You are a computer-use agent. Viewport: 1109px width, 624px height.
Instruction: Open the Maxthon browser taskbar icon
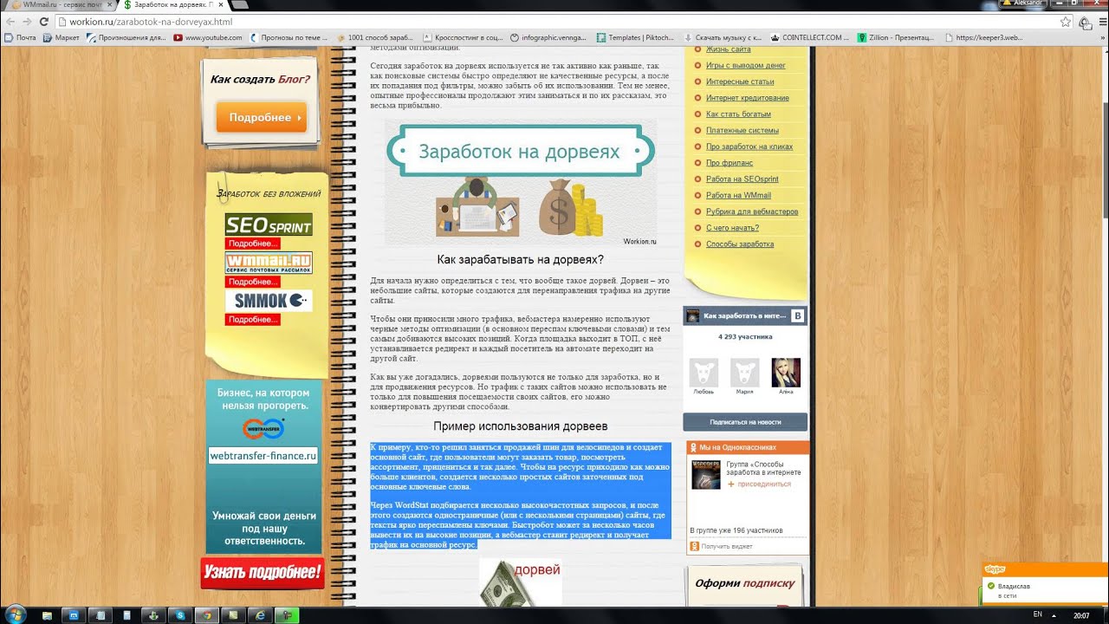75,615
